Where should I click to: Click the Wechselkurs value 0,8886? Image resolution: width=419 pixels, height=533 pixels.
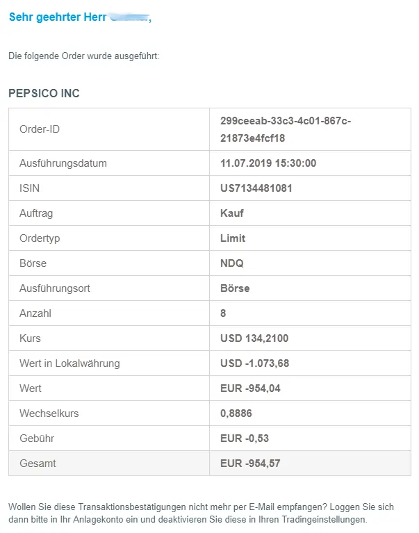236,413
